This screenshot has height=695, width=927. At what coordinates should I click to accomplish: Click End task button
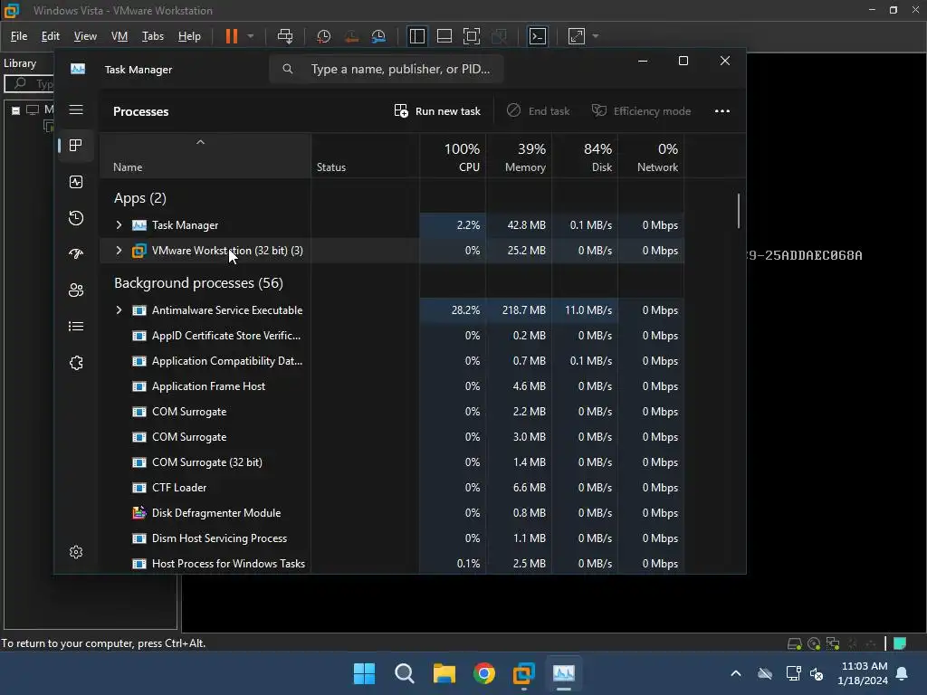pos(538,111)
